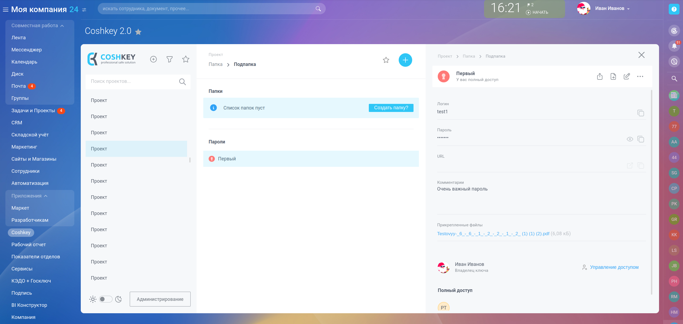Open the CoPilot spiral icon in right rail
This screenshot has width=683, height=324.
674,31
